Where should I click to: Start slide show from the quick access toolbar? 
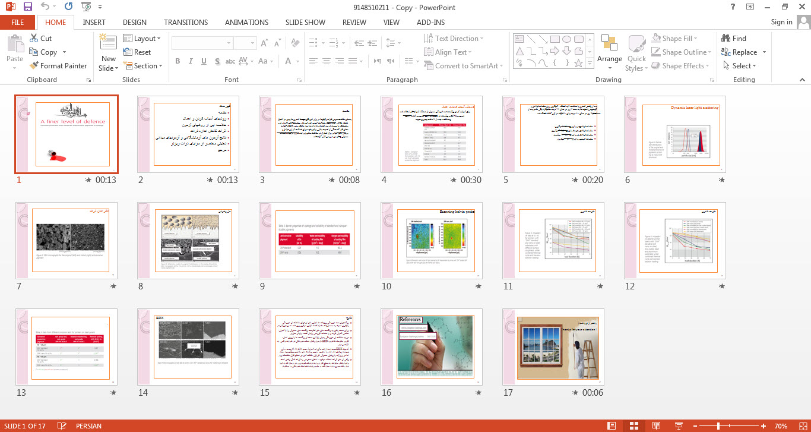point(87,7)
